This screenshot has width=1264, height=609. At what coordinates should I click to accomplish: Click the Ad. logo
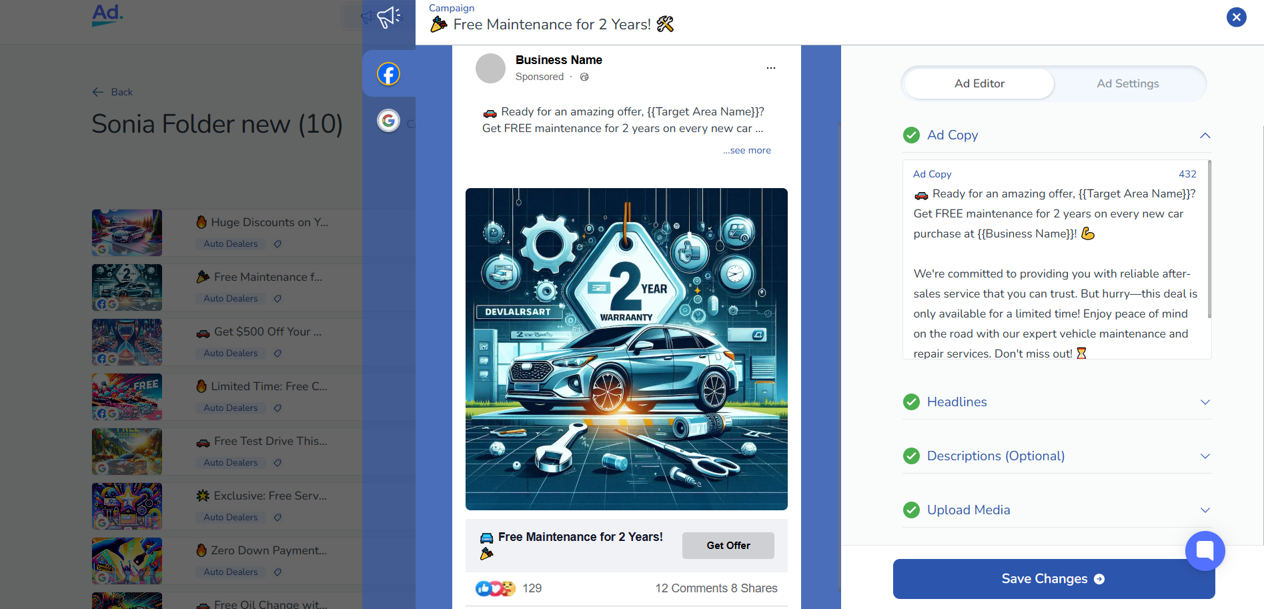coord(107,15)
